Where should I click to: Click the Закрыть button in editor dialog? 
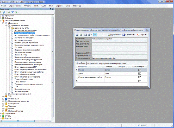pos(142,35)
